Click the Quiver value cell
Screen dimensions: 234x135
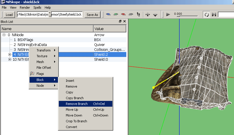[x=100, y=45]
